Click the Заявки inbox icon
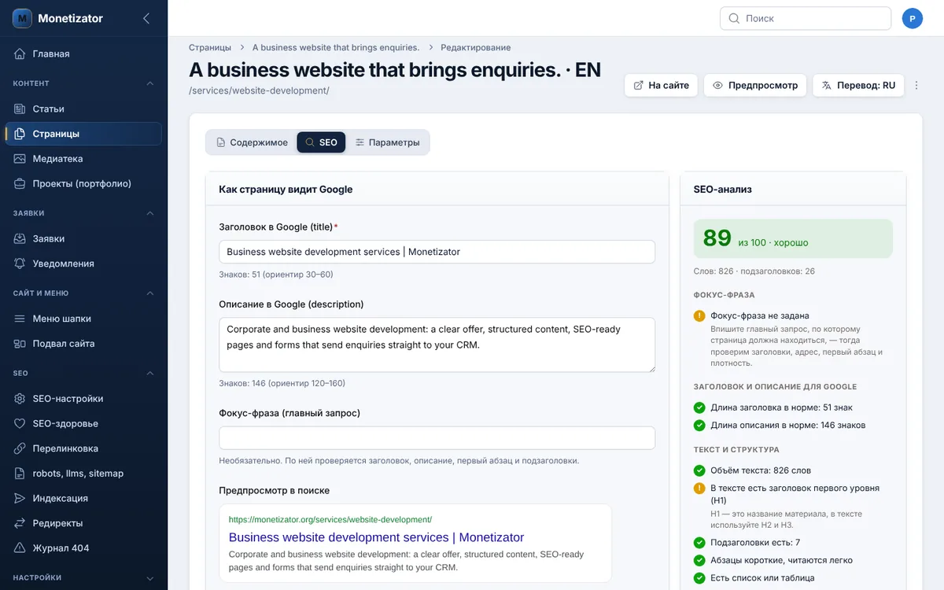944x590 pixels. (x=20, y=238)
